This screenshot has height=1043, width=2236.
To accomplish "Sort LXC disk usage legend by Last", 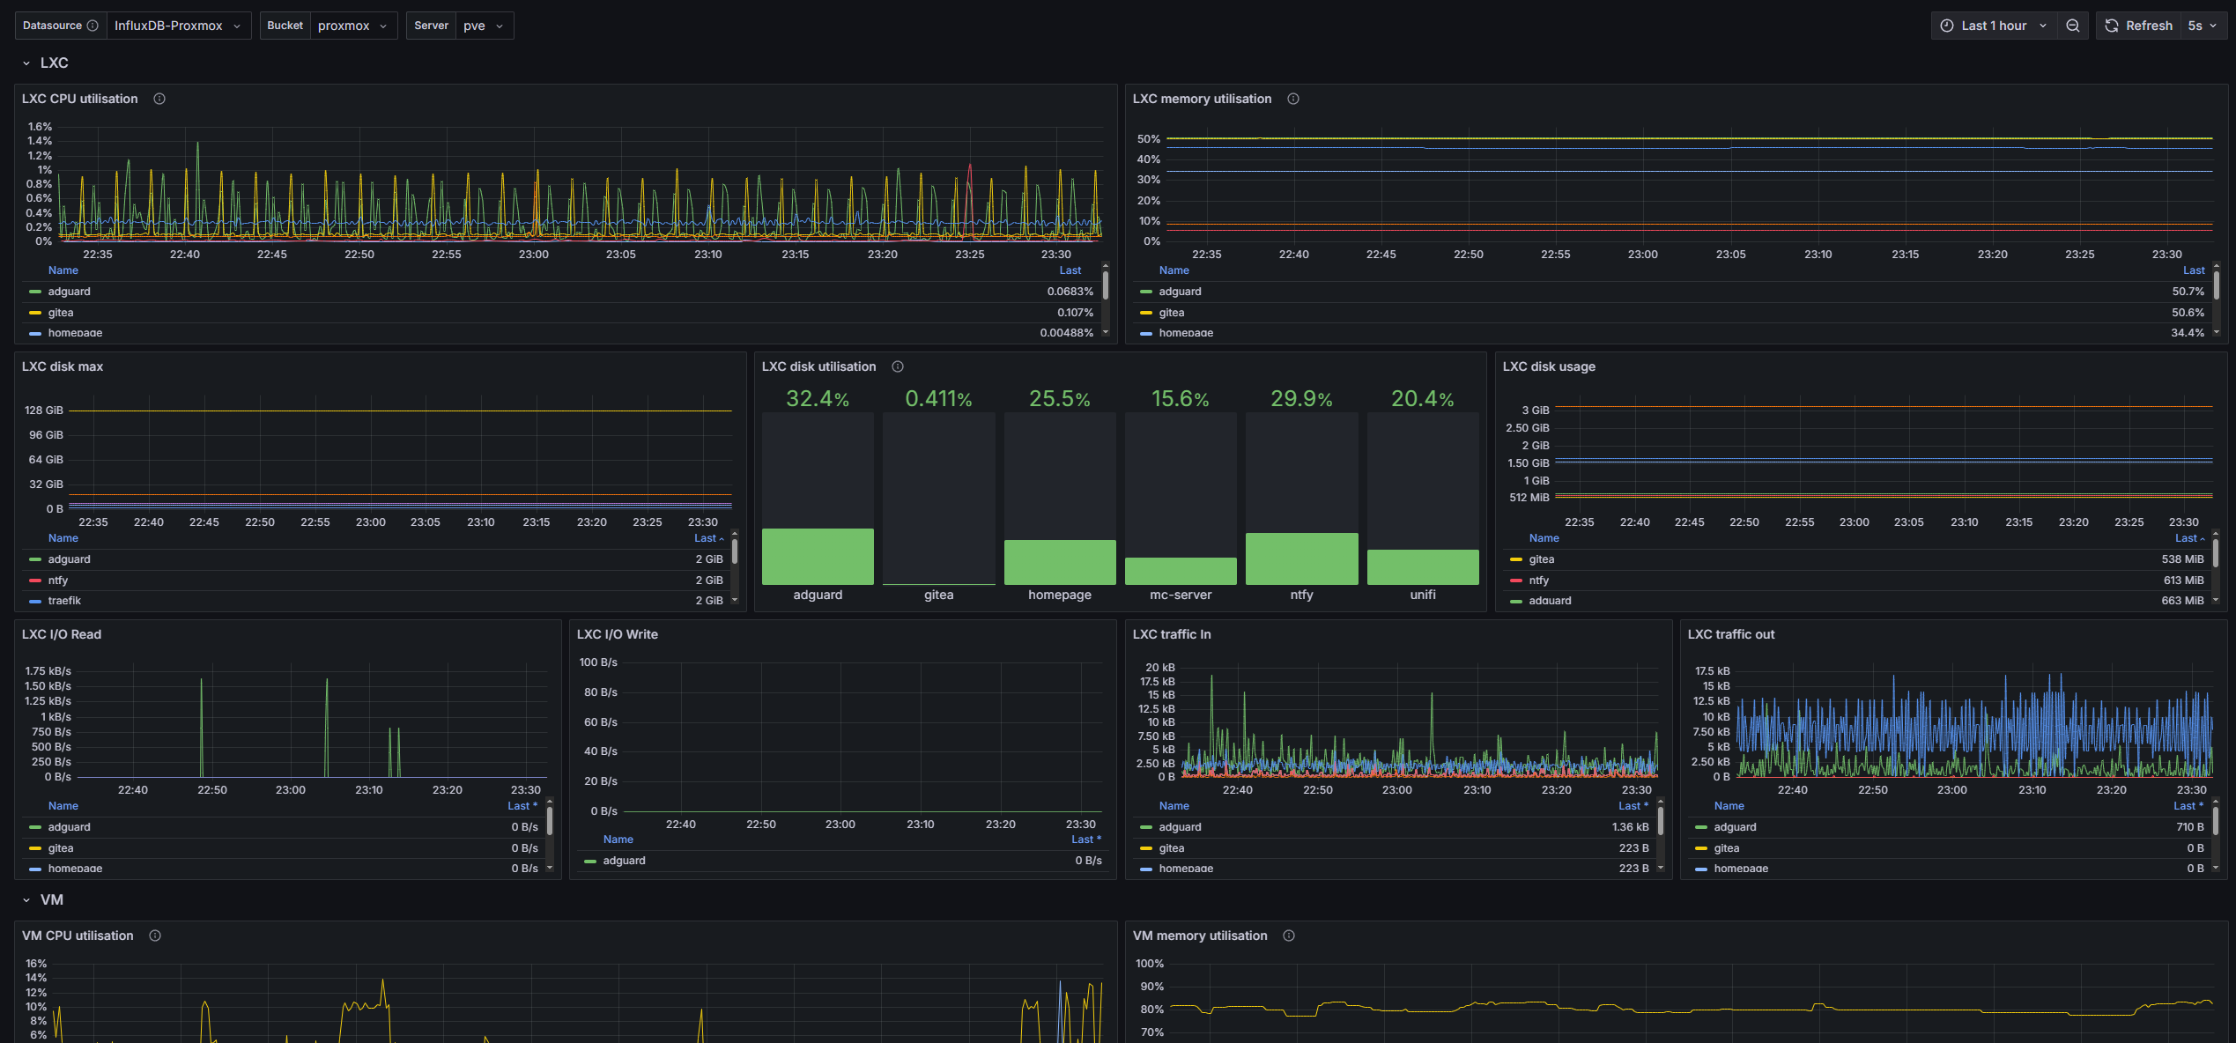I will [x=2186, y=538].
